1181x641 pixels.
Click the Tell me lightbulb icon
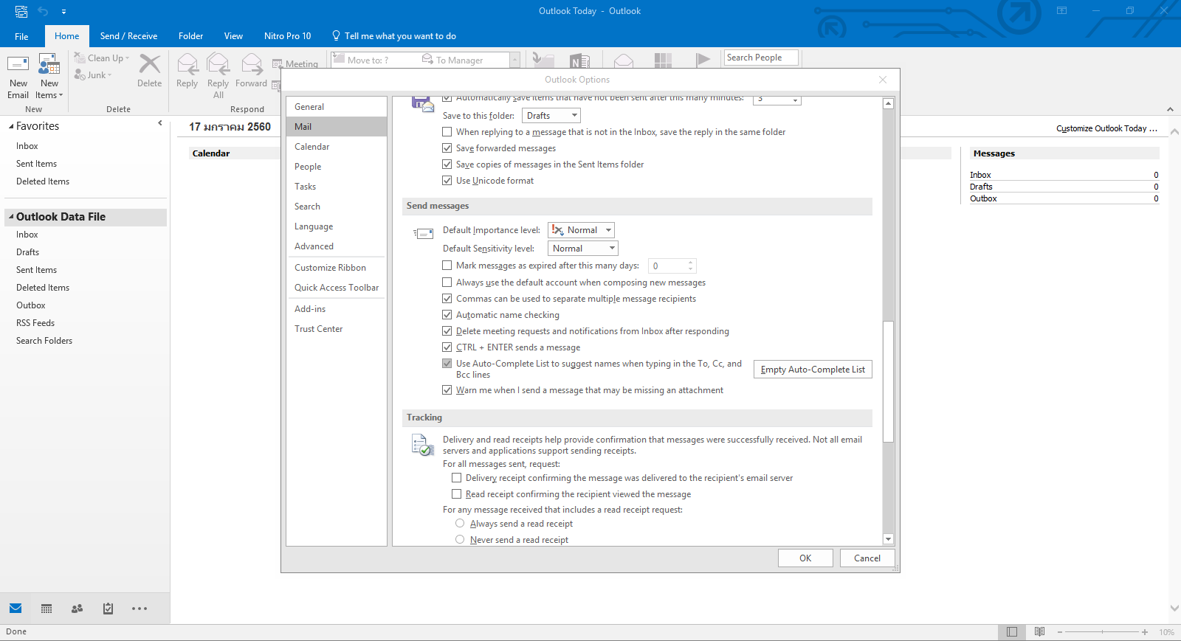click(336, 35)
